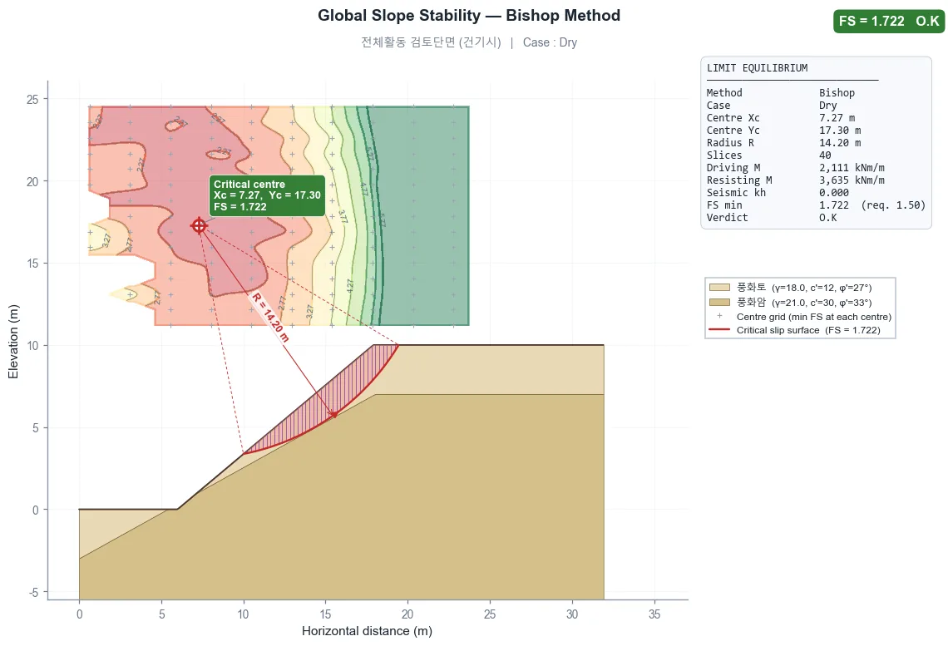Click the red Critical slip surface legend line

(719, 330)
